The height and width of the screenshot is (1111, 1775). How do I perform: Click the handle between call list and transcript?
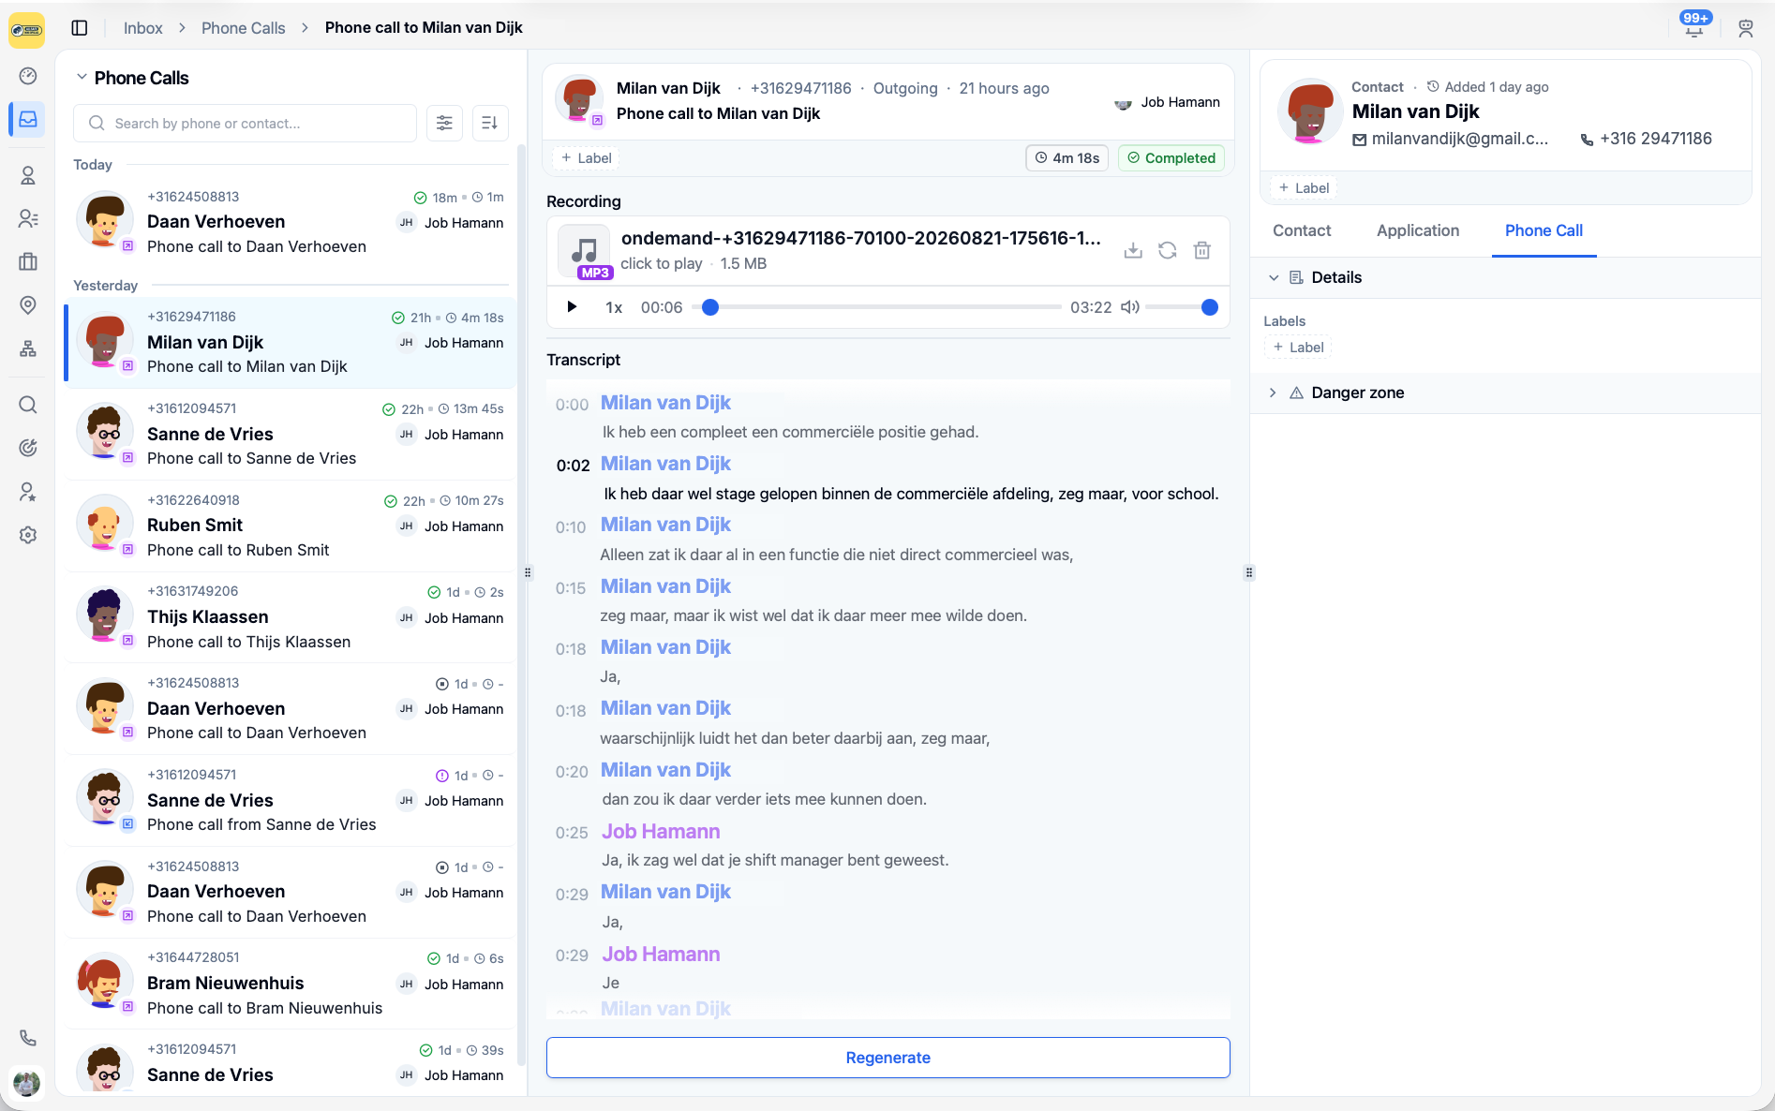[528, 572]
